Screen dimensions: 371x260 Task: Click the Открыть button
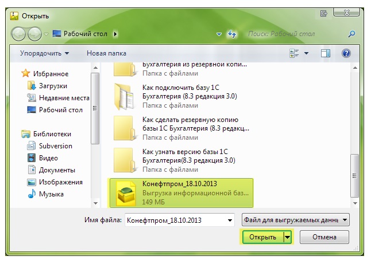(262, 237)
